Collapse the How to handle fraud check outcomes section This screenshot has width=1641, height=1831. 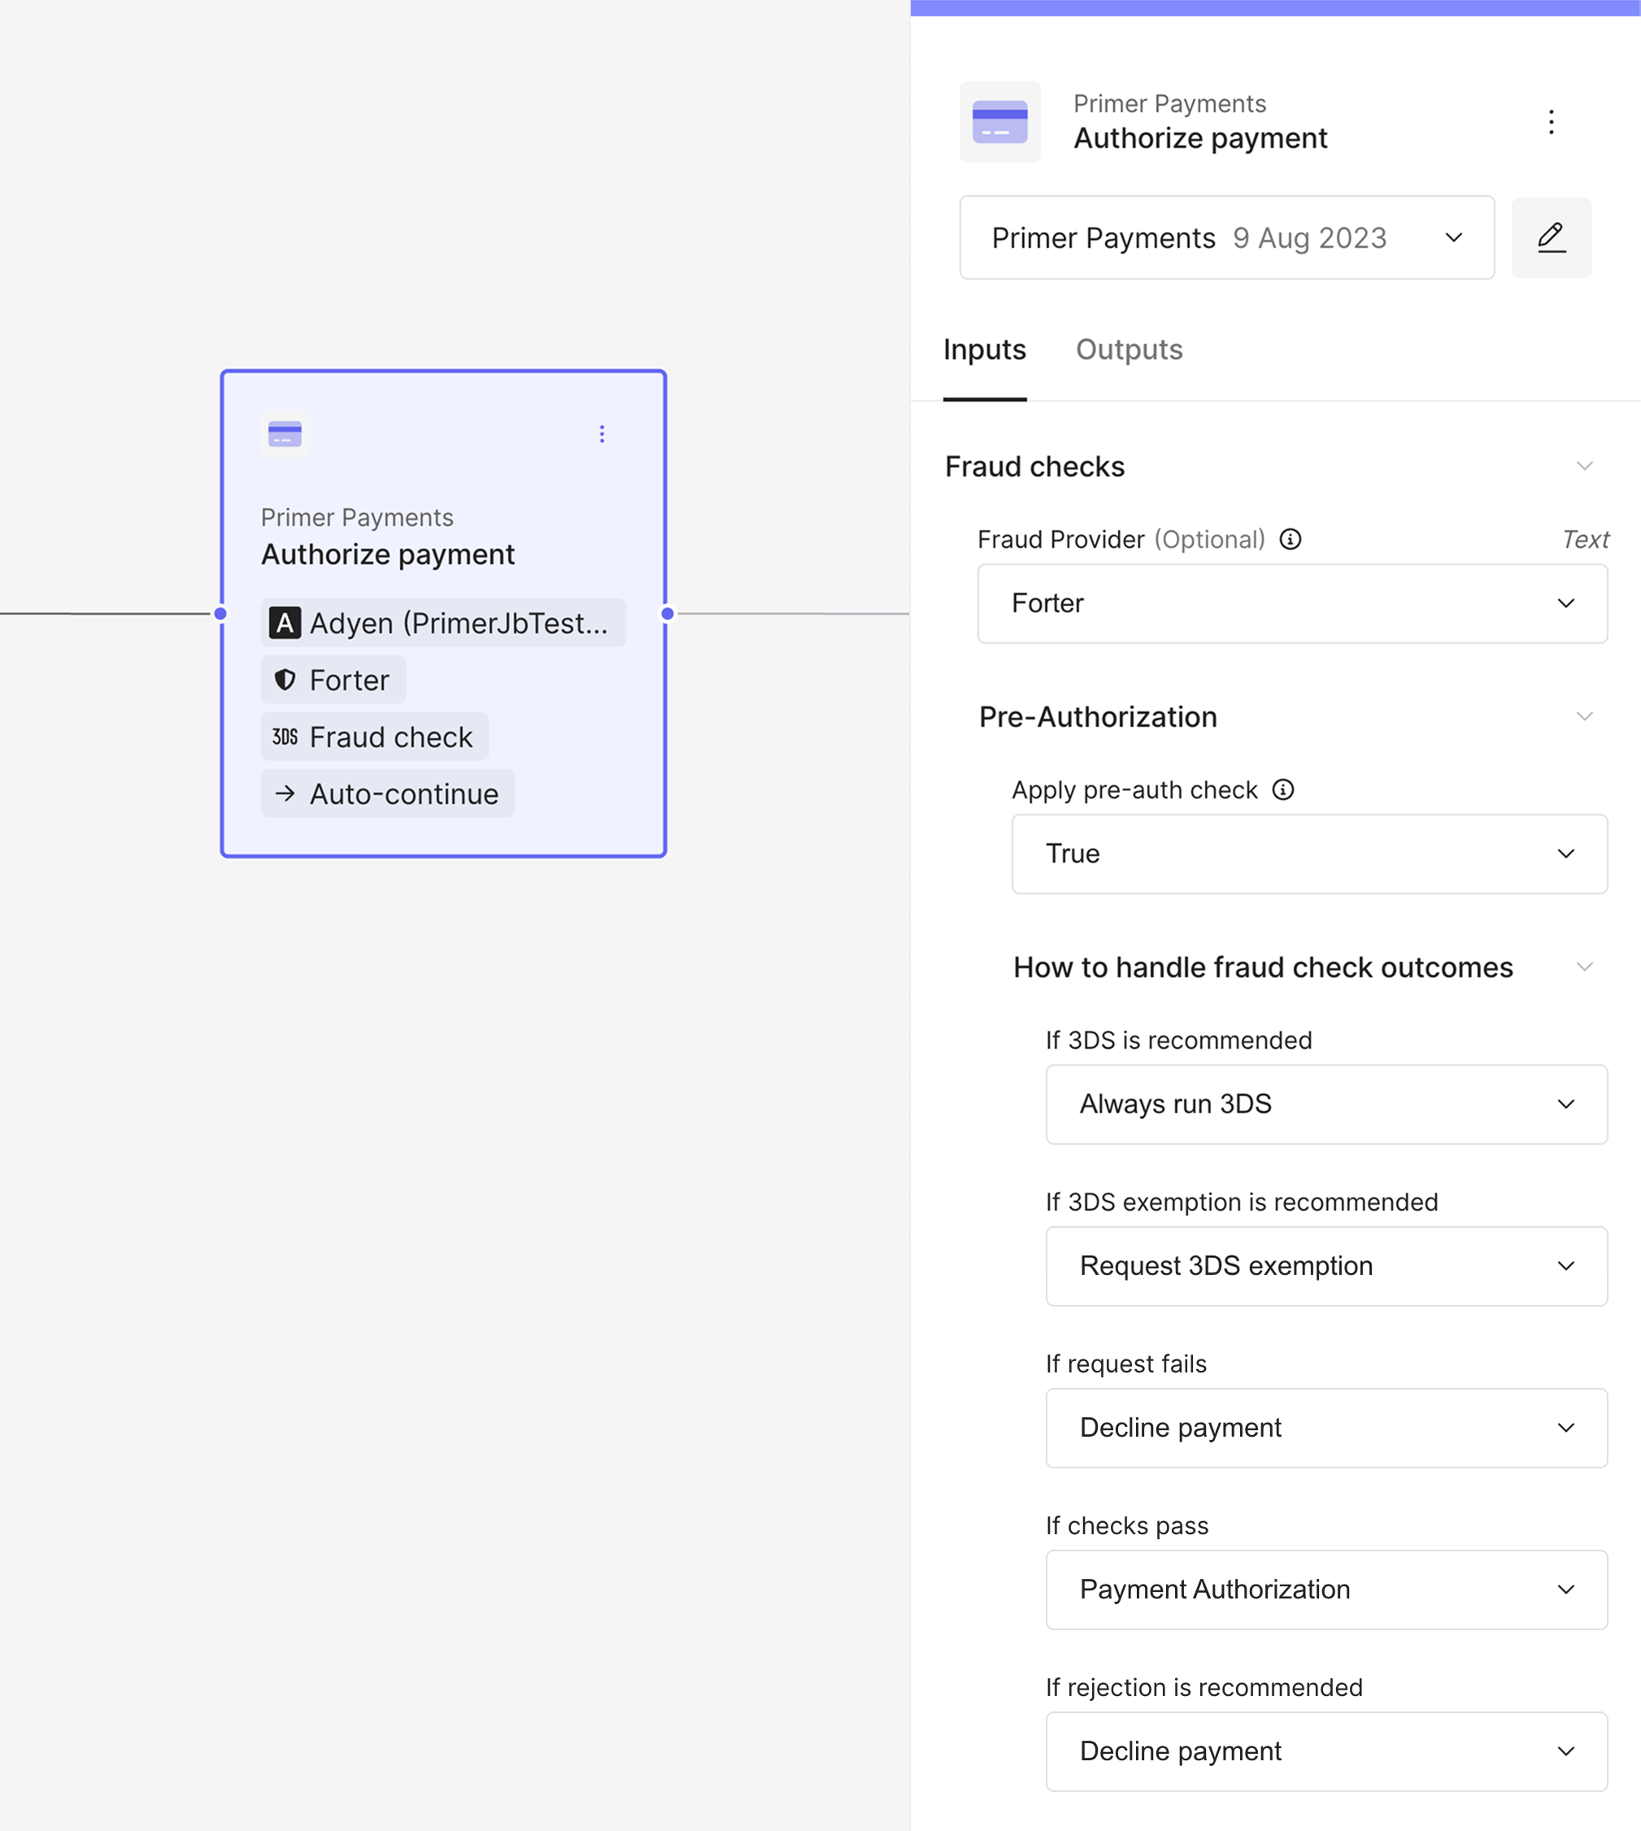pos(1585,967)
